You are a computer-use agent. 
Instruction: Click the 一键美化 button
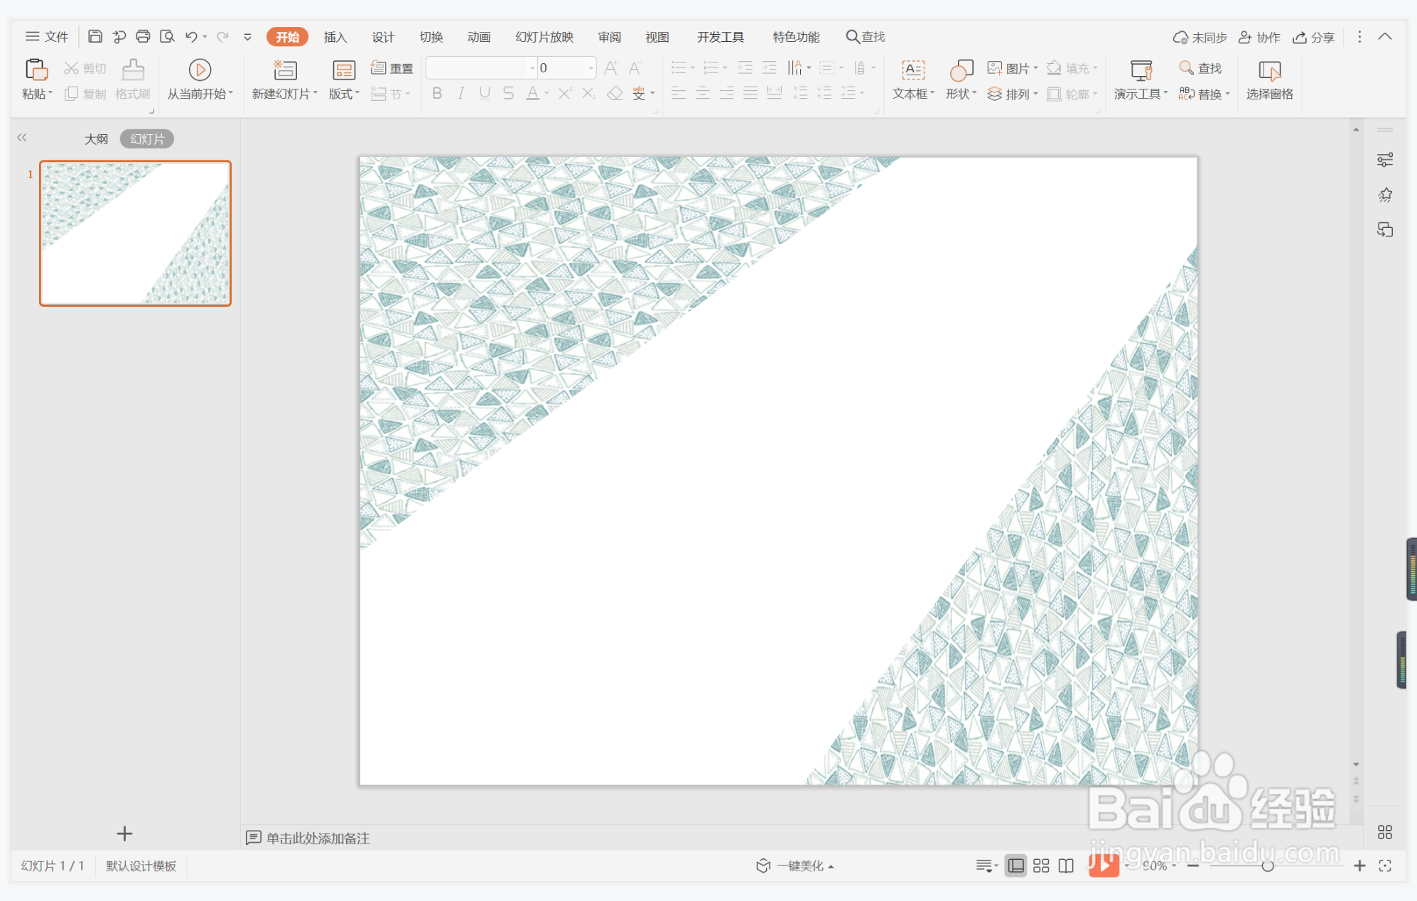(x=800, y=865)
